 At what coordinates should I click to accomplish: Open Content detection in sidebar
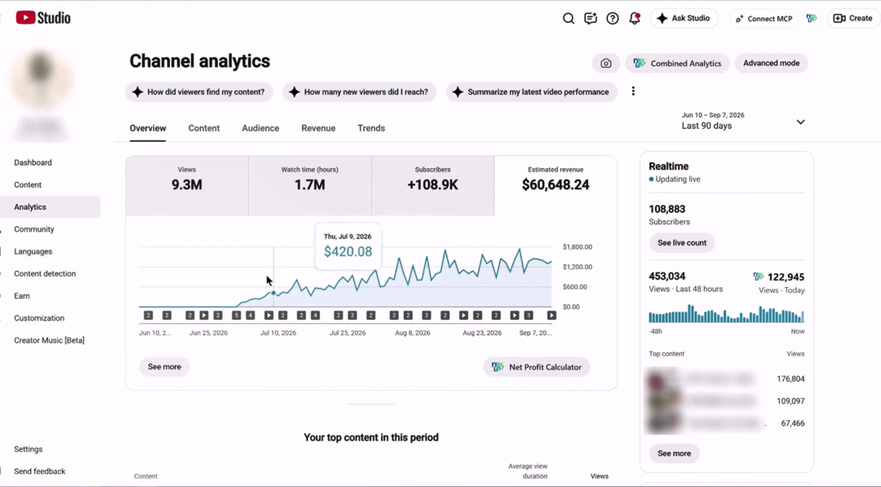point(44,273)
